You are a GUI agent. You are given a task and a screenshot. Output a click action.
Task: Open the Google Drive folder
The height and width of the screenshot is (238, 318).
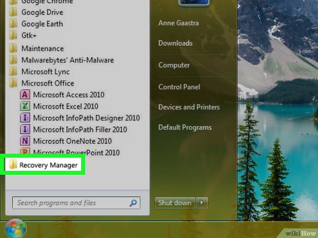(36, 12)
